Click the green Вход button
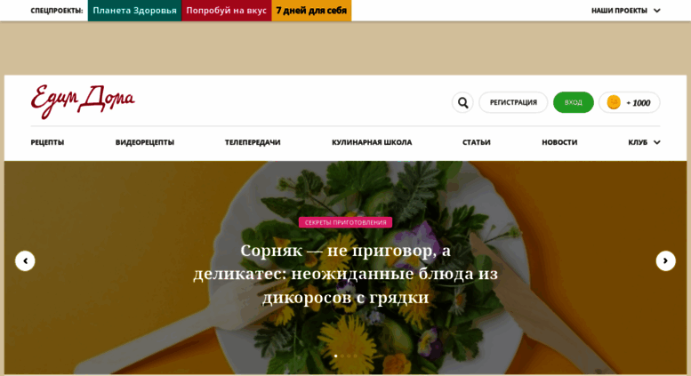 click(x=574, y=102)
